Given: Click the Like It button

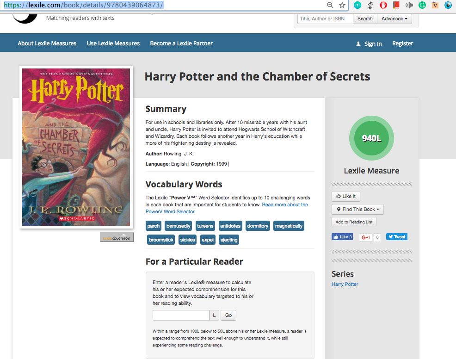Looking at the screenshot, I should [x=346, y=196].
